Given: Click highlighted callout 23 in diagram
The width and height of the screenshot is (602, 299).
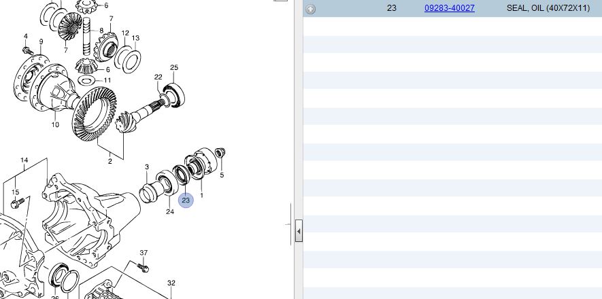Looking at the screenshot, I should pos(186,200).
